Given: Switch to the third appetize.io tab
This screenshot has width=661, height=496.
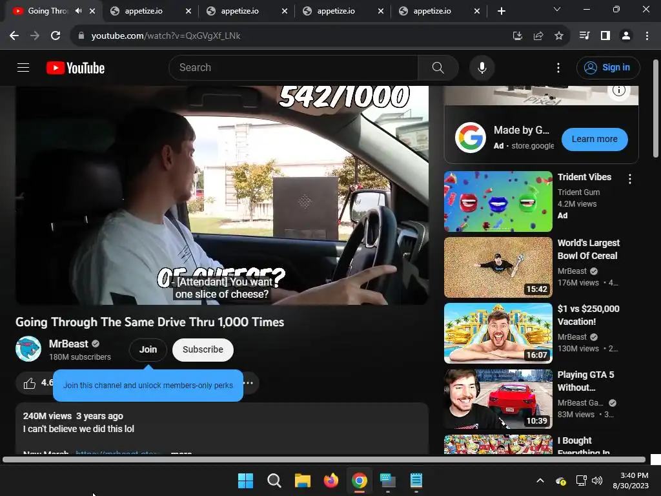Looking at the screenshot, I should point(343,11).
